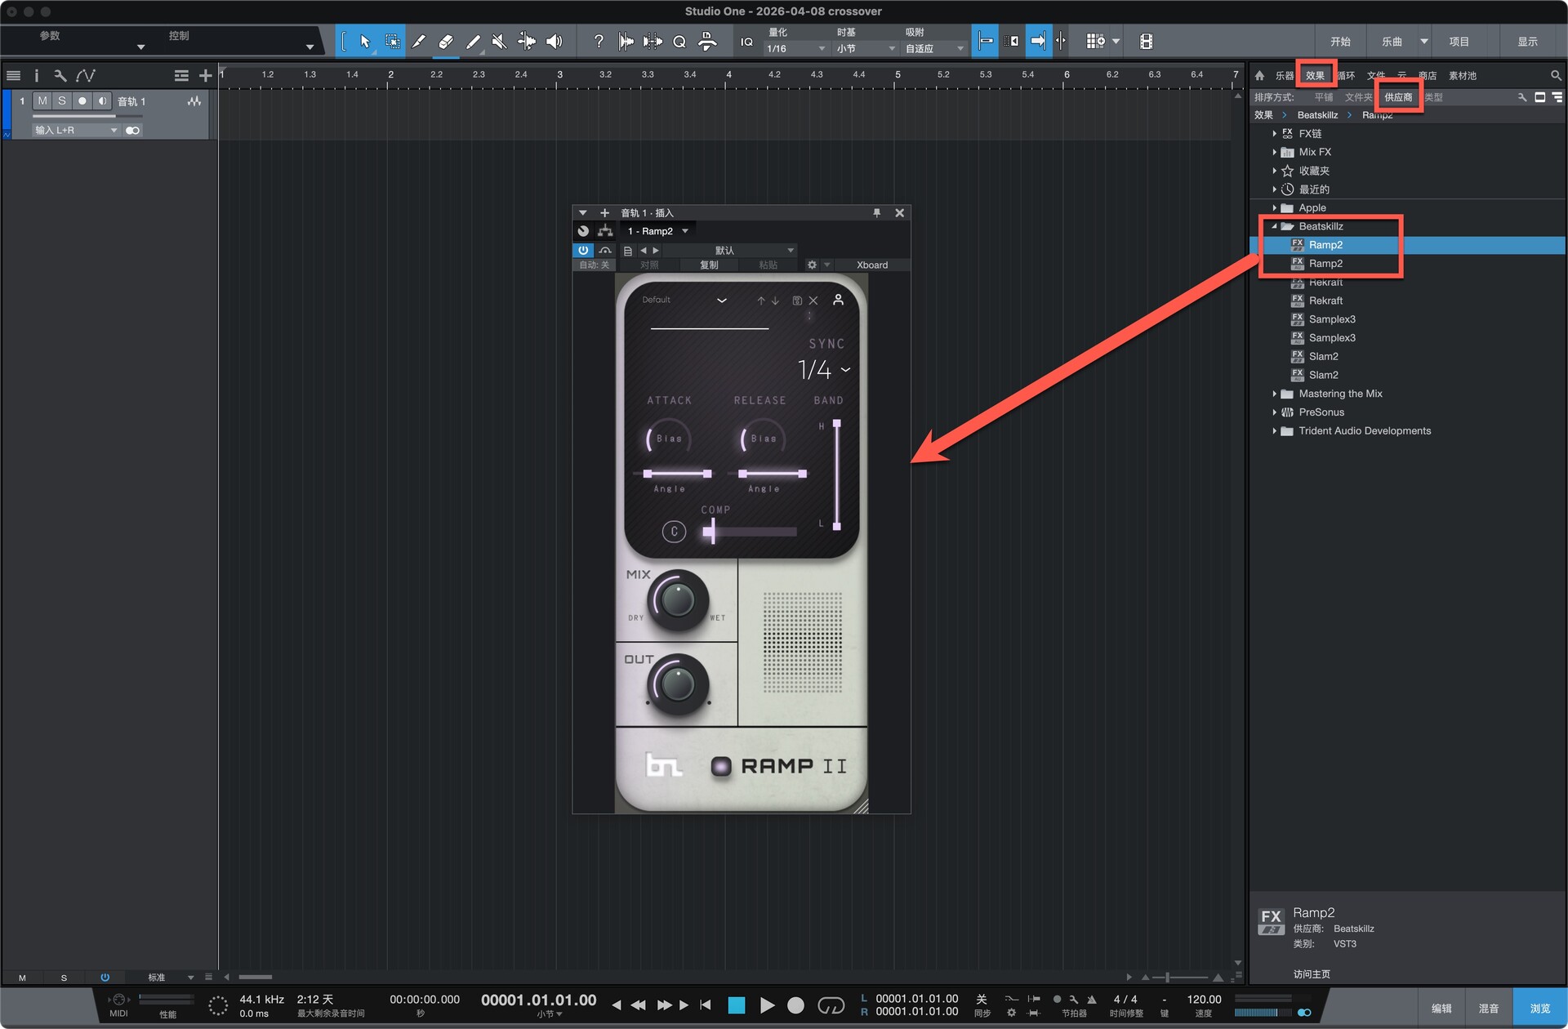This screenshot has width=1568, height=1029.
Task: Open the 自适应 snap dropdown
Action: [x=934, y=49]
